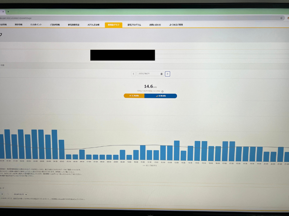Screen dimensions: 289x216
Task: Click the 15:00 usage bar
Action: (x=197, y=151)
